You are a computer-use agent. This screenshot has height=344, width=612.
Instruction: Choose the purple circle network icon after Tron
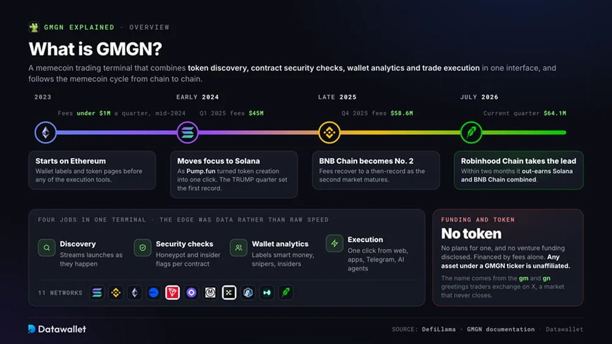pyautogui.click(x=191, y=293)
